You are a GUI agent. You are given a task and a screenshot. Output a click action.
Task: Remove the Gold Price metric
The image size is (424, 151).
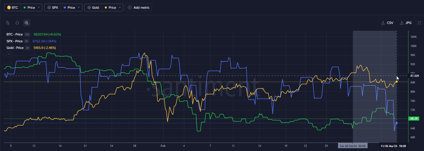tap(120, 7)
